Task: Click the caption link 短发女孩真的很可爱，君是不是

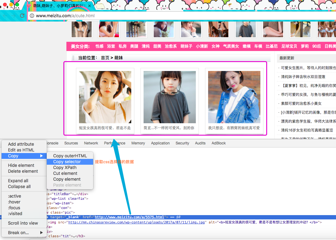Action: [x=105, y=128]
